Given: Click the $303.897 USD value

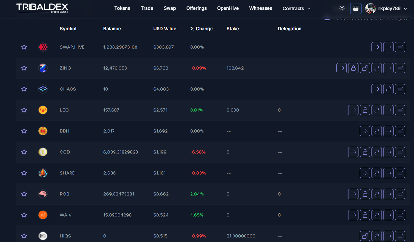Looking at the screenshot, I should pos(164,47).
